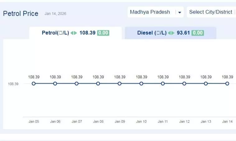Click the Jan 06 chart marker
The width and height of the screenshot is (236, 141).
(x=55, y=83)
